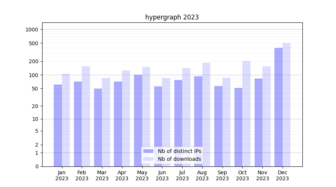Click the 50 y-axis tick label

35,89
